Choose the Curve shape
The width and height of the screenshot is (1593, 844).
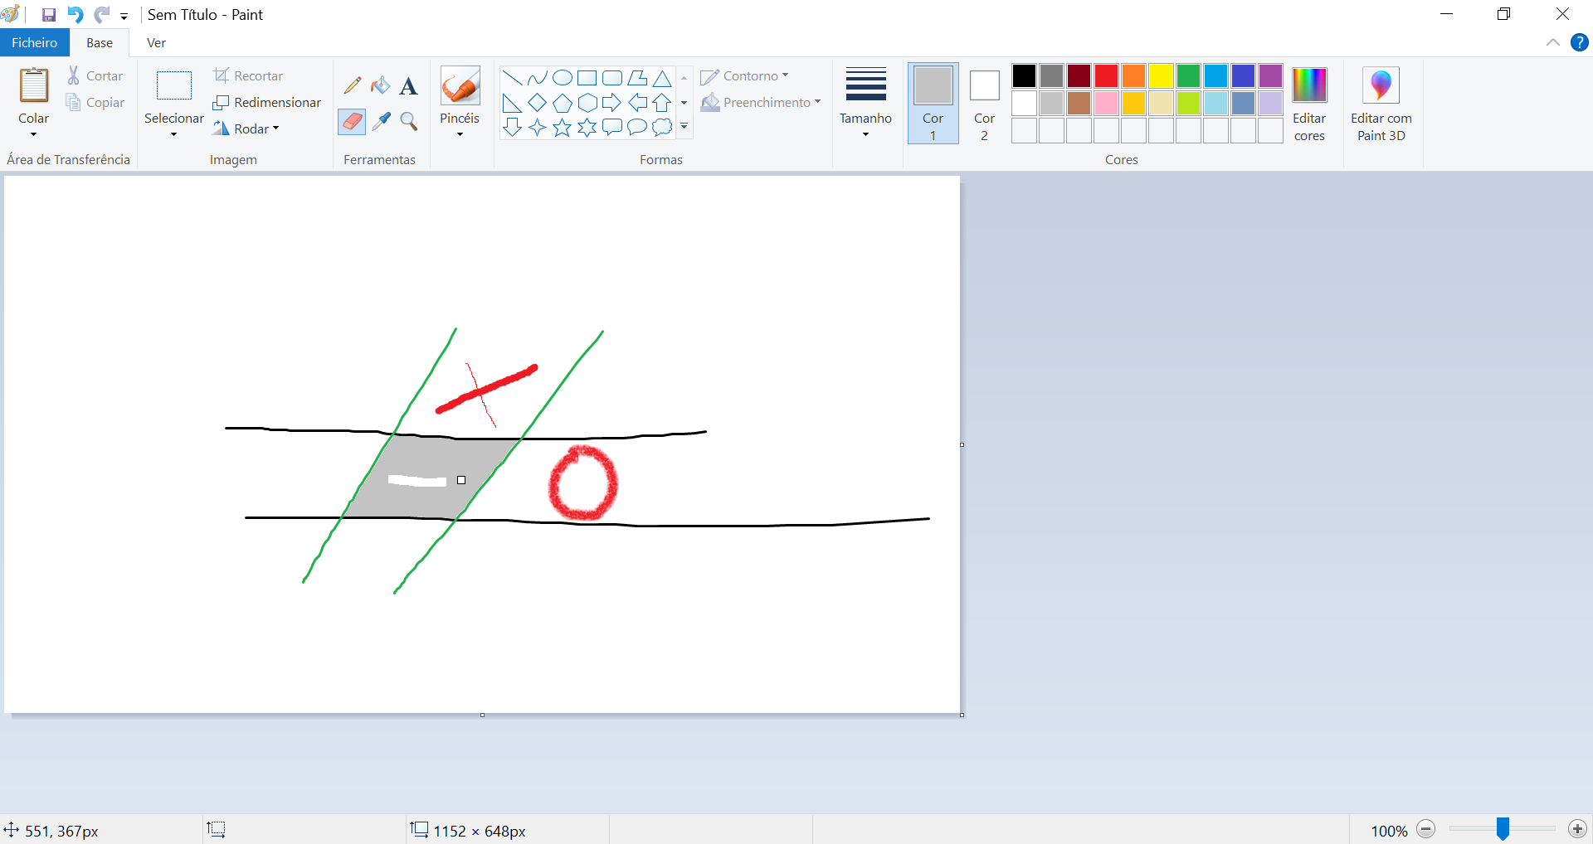click(538, 78)
